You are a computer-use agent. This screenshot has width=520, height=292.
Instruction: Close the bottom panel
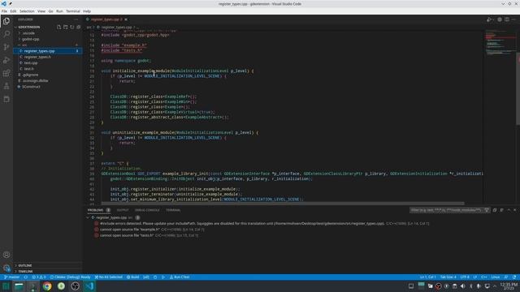(514, 210)
